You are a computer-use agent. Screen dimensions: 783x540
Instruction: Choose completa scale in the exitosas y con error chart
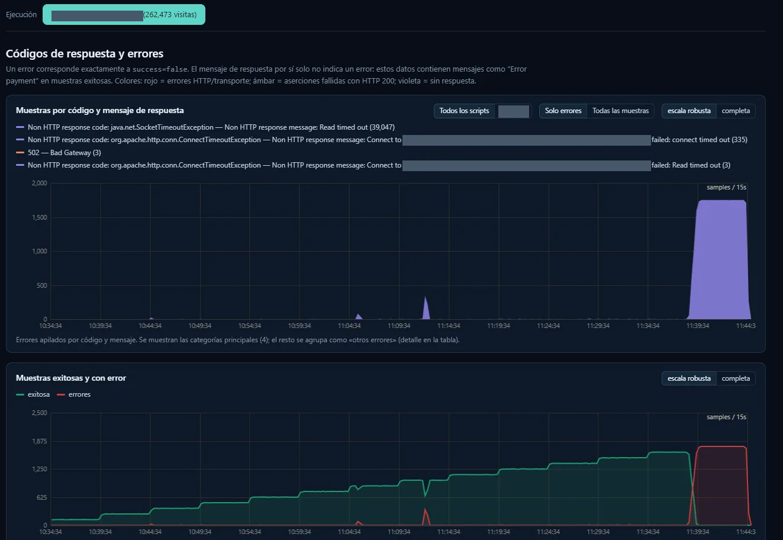click(x=736, y=378)
